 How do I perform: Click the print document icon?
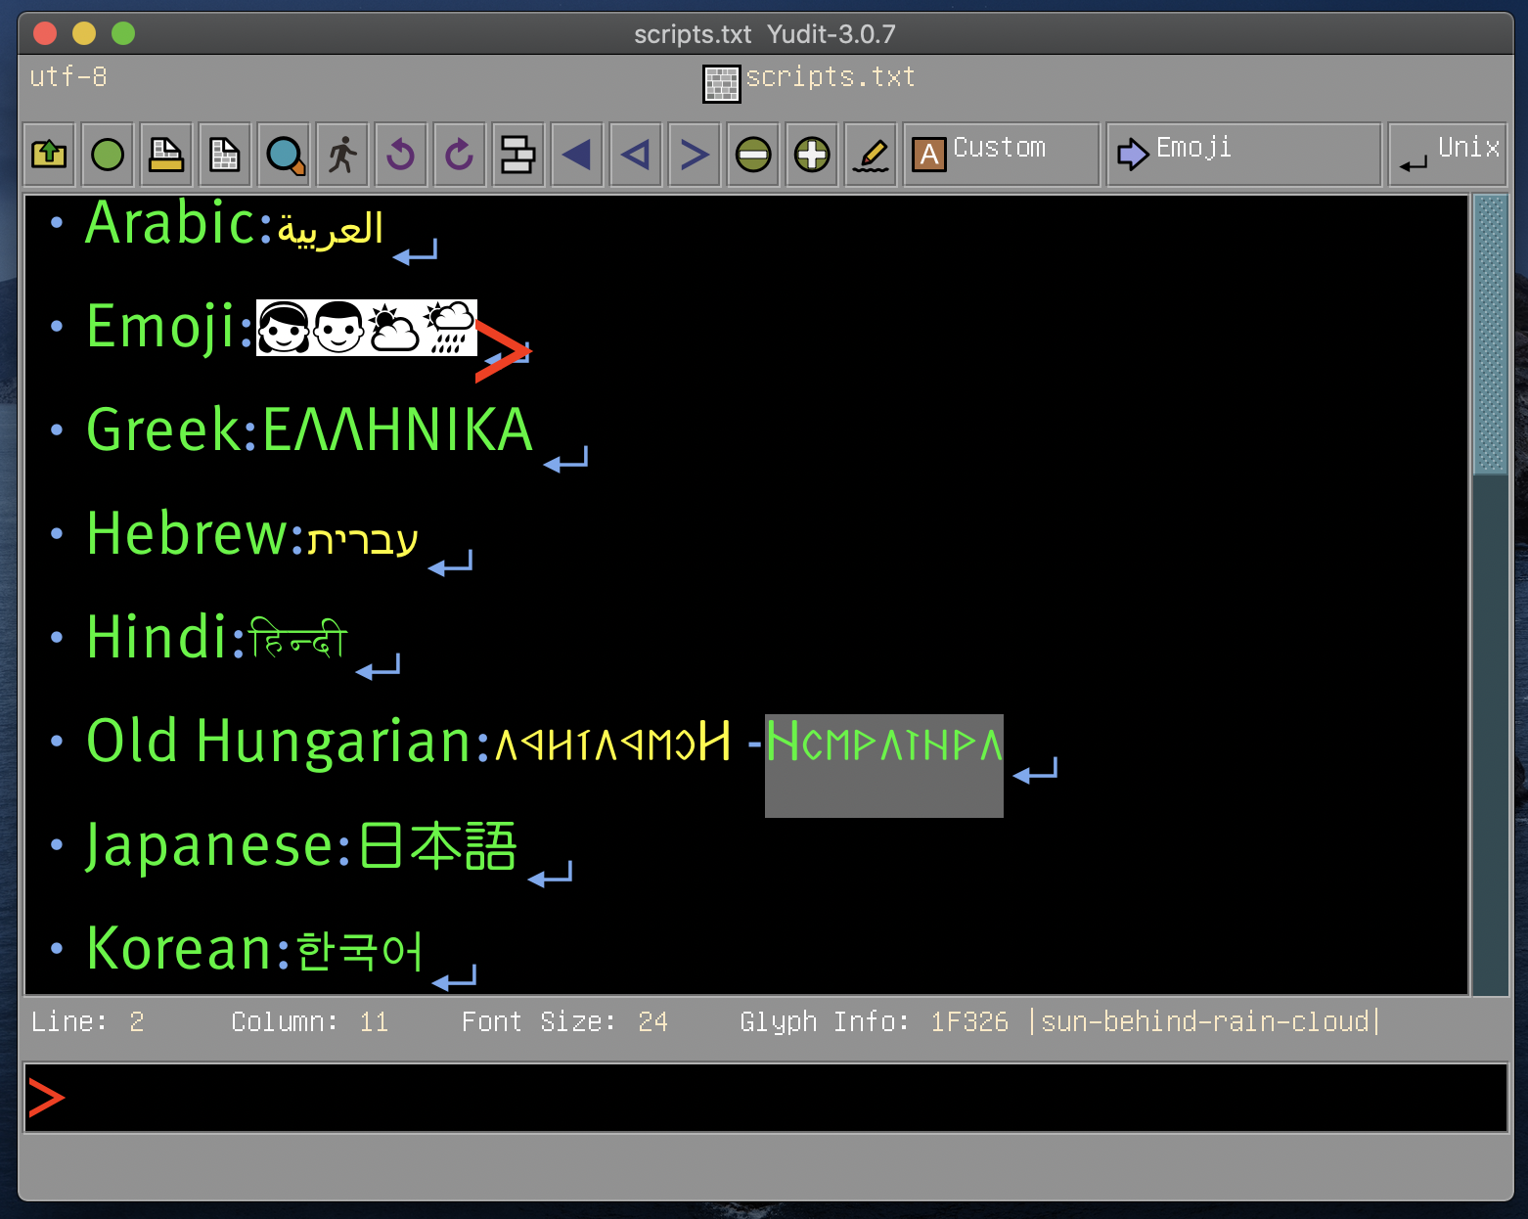tap(166, 155)
